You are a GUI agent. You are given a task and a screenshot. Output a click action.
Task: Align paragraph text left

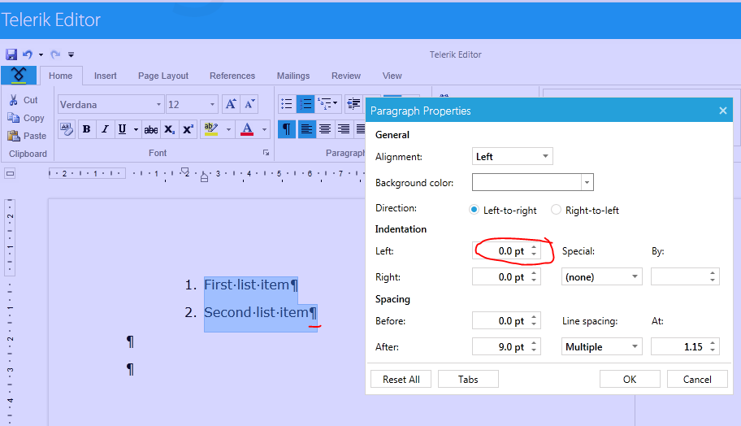click(x=306, y=129)
